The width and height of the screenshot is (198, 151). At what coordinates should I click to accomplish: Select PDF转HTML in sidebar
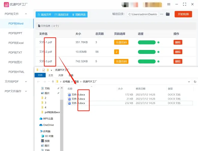(16, 72)
